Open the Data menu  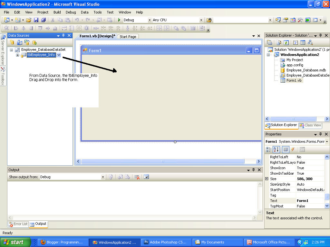pos(85,12)
